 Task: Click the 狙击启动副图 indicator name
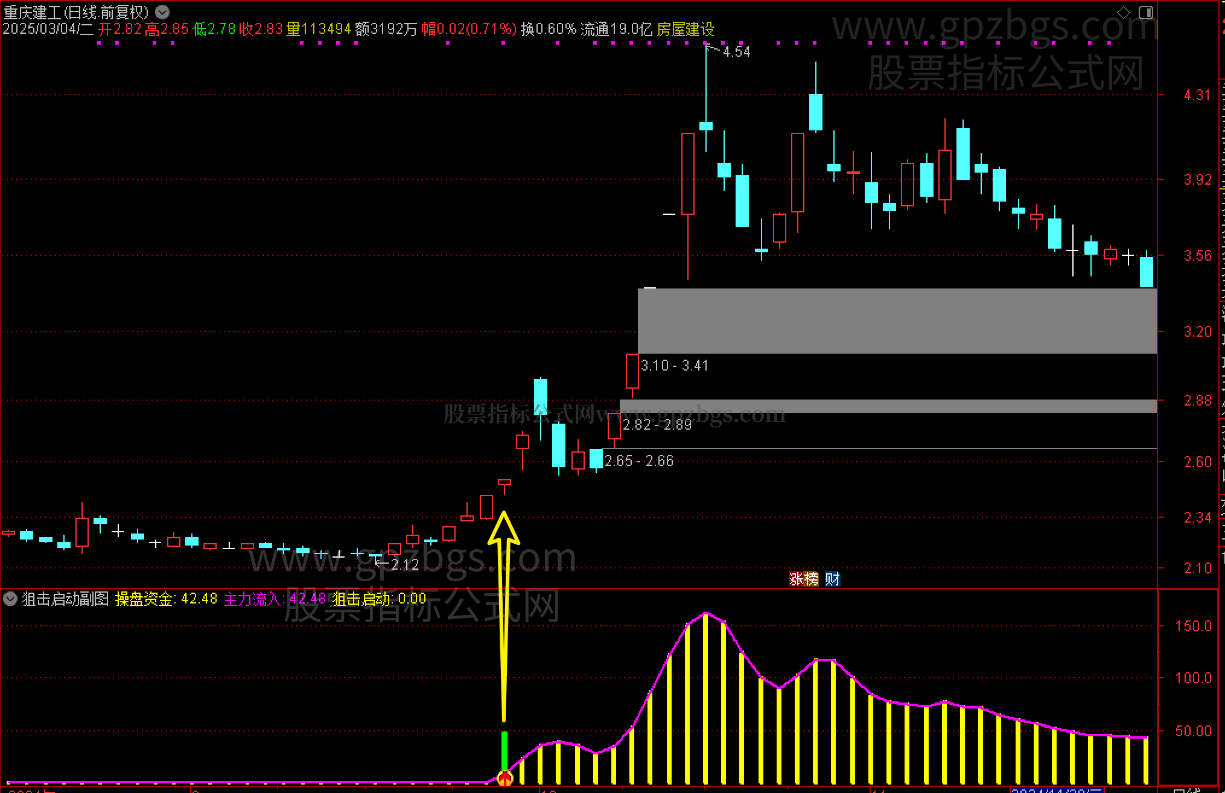click(65, 599)
